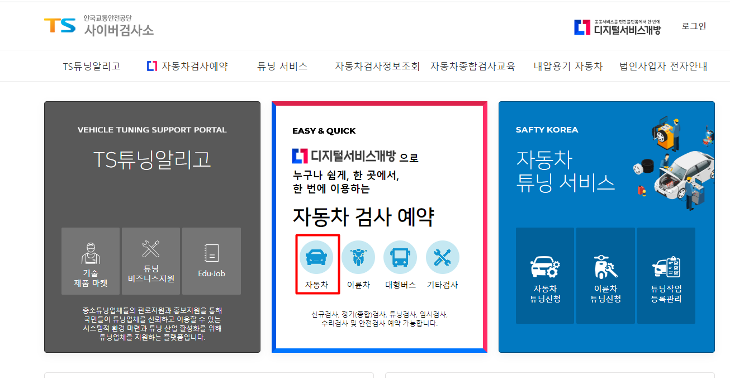Click the 자동차 튜닝 서비스 card heading
This screenshot has width=730, height=378.
click(x=565, y=171)
